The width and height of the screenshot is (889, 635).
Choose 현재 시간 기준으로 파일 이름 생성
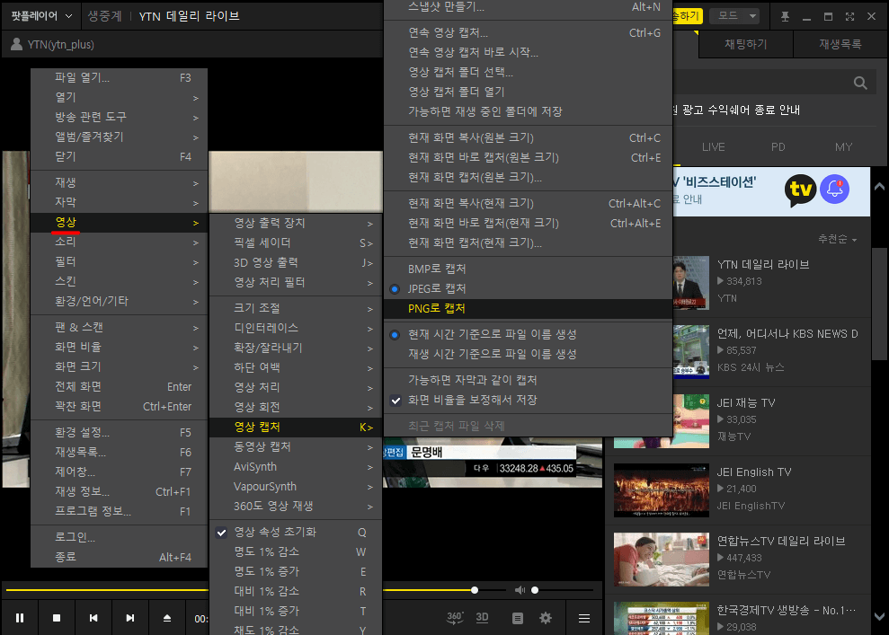(x=528, y=334)
